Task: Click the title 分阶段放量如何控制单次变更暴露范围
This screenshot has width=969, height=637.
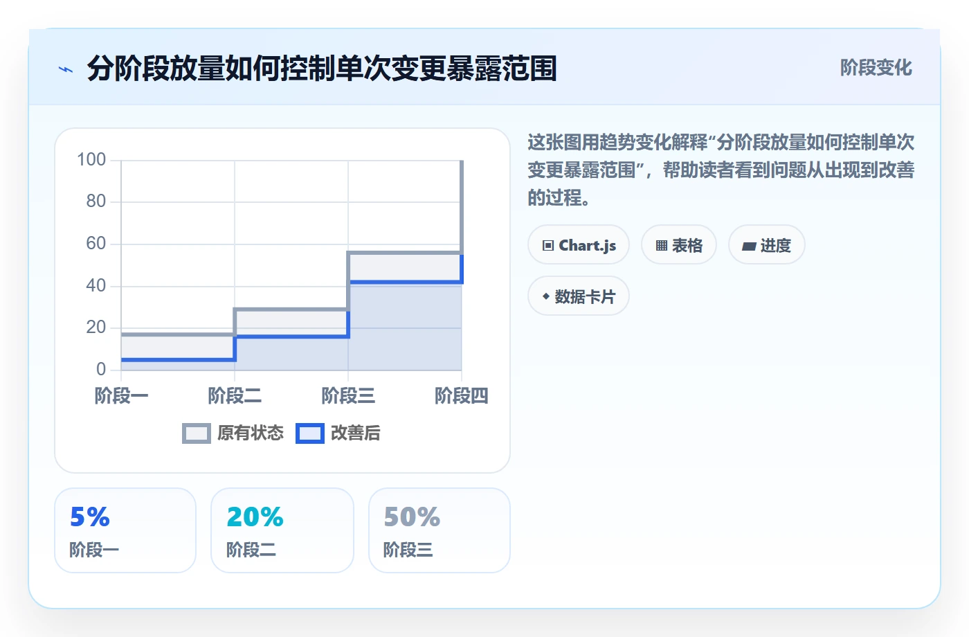Action: click(x=322, y=69)
